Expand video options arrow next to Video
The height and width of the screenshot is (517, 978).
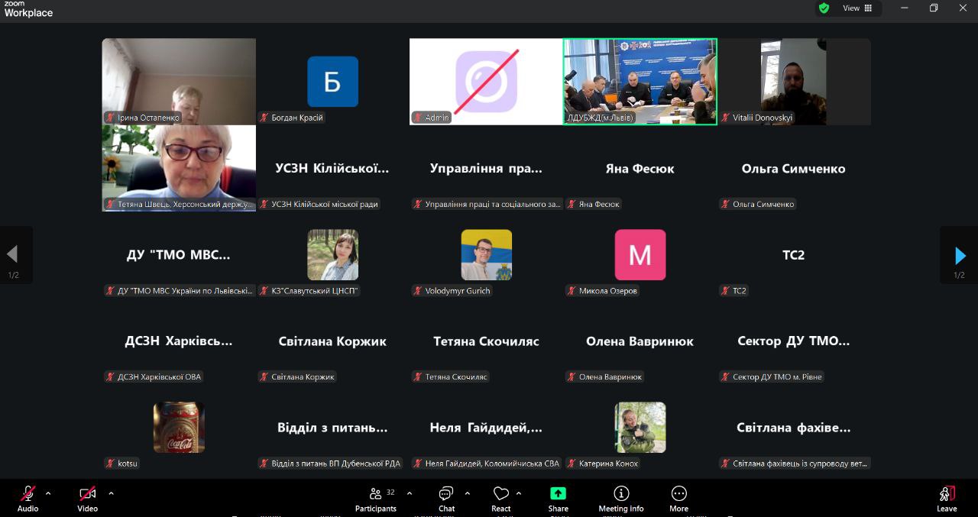pyautogui.click(x=111, y=493)
